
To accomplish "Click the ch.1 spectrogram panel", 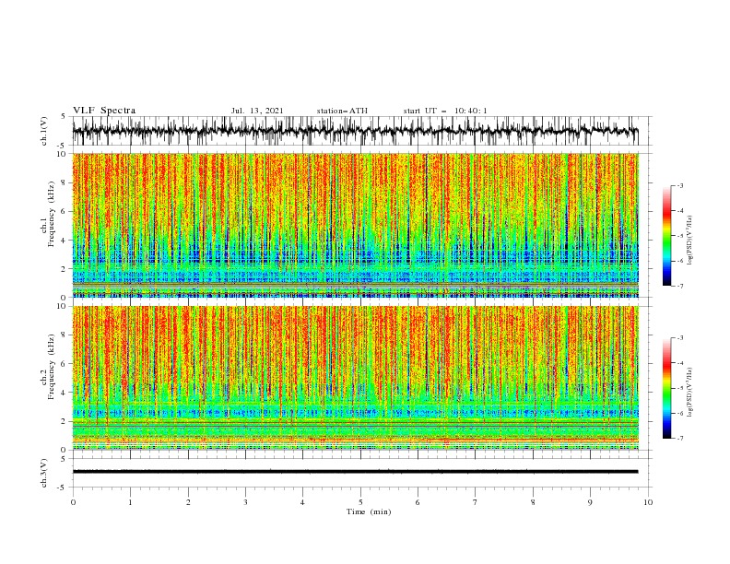I will click(x=355, y=225).
